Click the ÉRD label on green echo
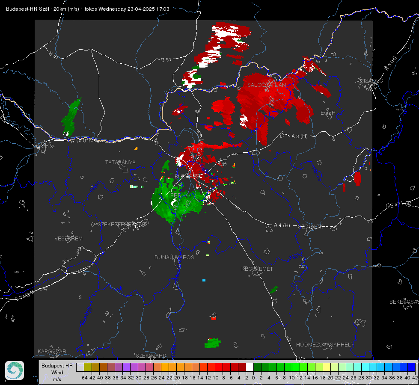 (x=175, y=195)
